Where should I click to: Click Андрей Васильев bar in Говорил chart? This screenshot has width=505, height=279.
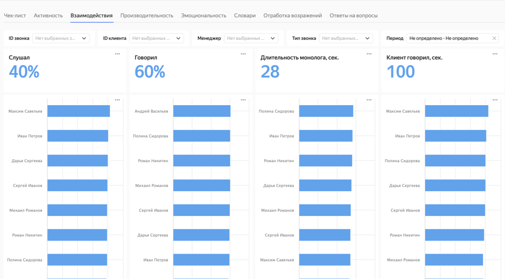click(x=201, y=111)
